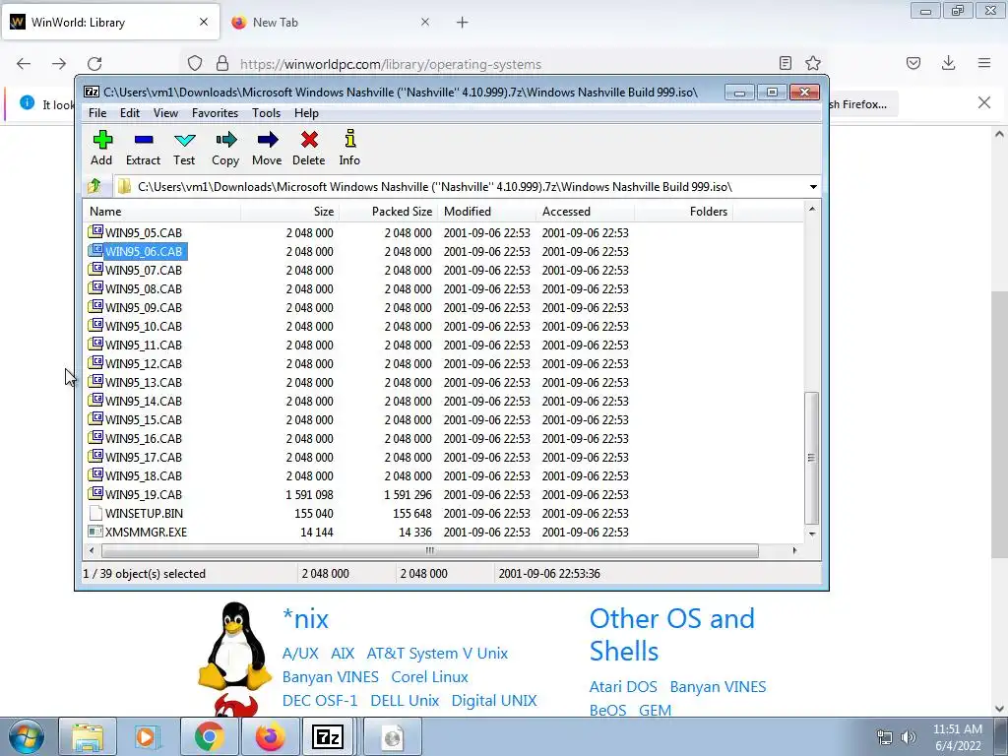Screen dimensions: 1008x756
Task: Open tracking protection shield icon
Action: click(195, 63)
